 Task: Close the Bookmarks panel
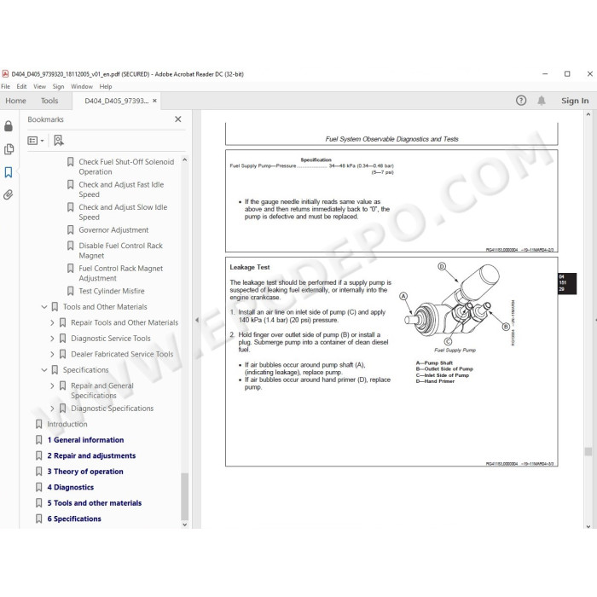click(177, 119)
